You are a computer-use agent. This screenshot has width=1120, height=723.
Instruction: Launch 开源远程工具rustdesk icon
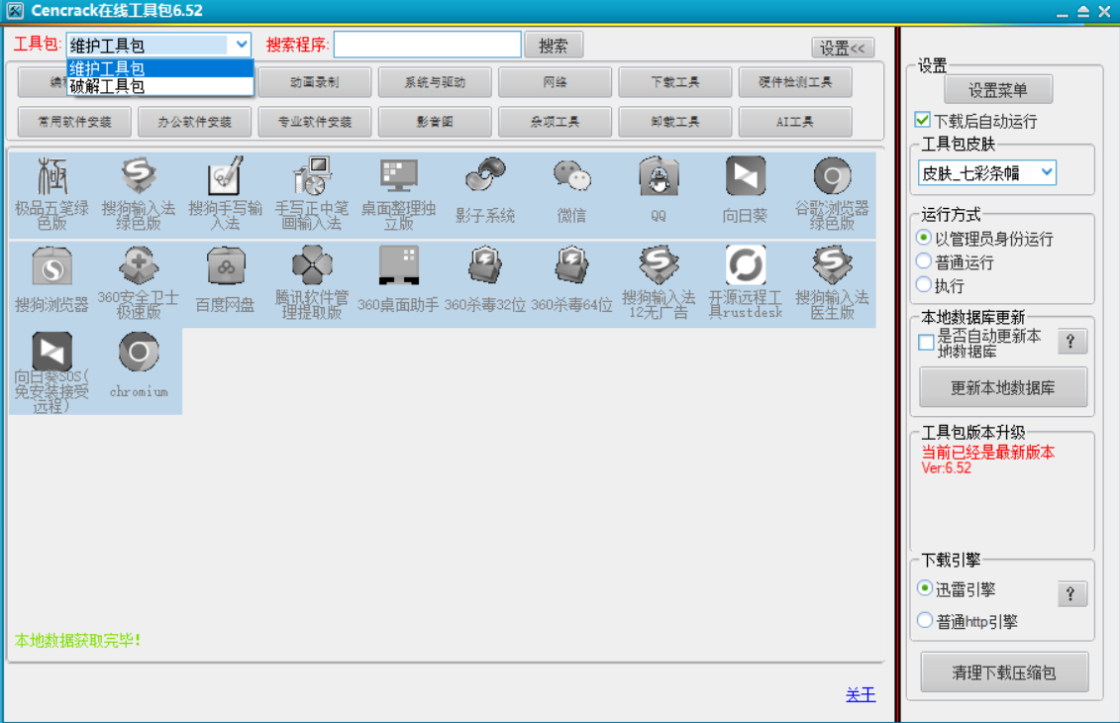tap(745, 265)
